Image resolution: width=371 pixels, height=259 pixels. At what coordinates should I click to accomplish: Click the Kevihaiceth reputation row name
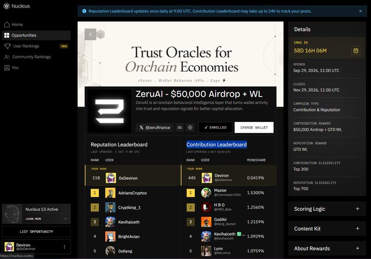point(129,222)
